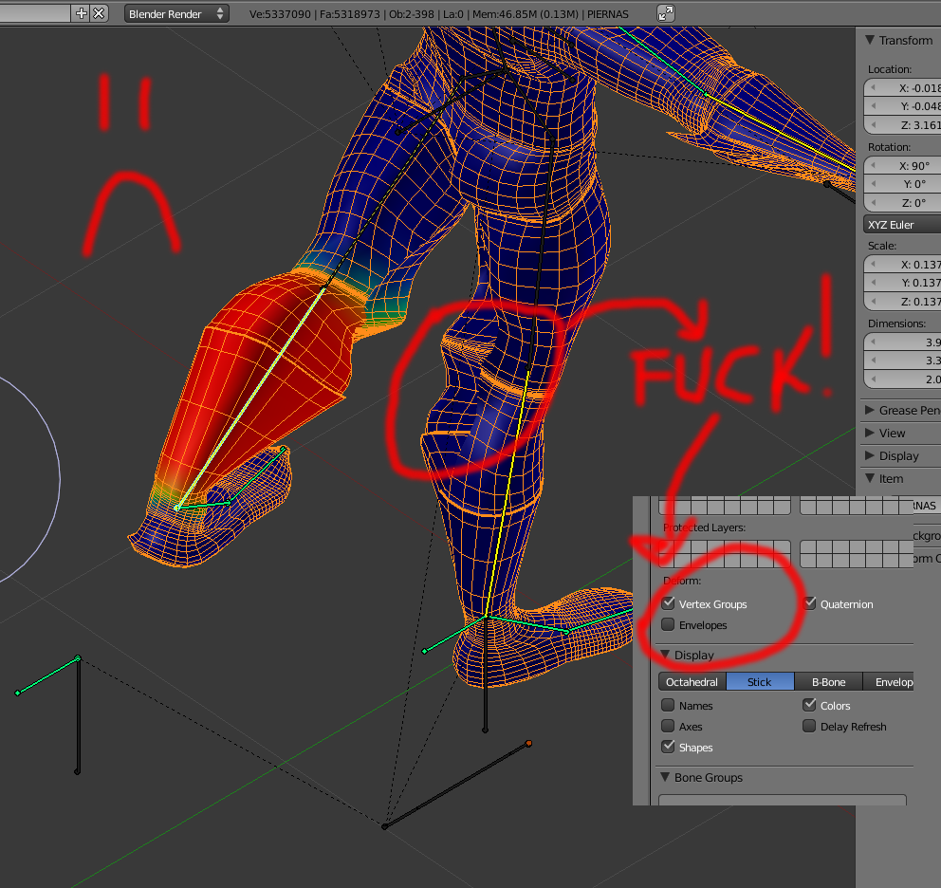
Task: Click the Scale X 0.137 field
Action: pos(902,264)
